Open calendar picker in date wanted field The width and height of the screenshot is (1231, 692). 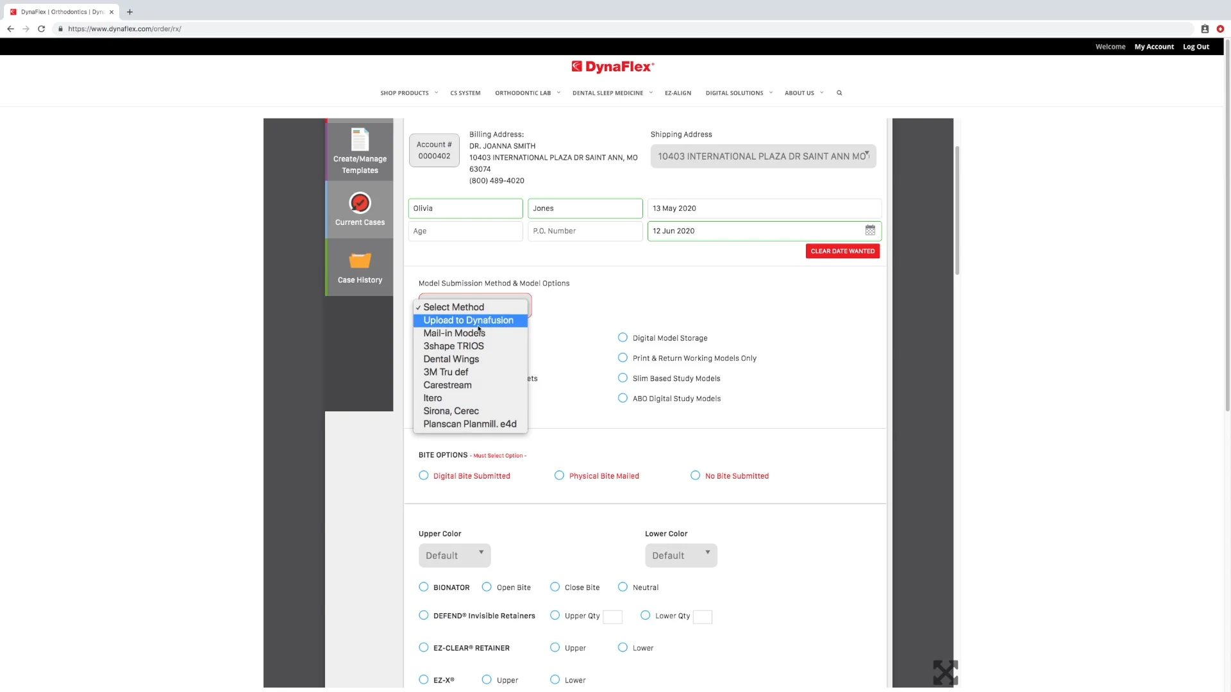coord(870,230)
